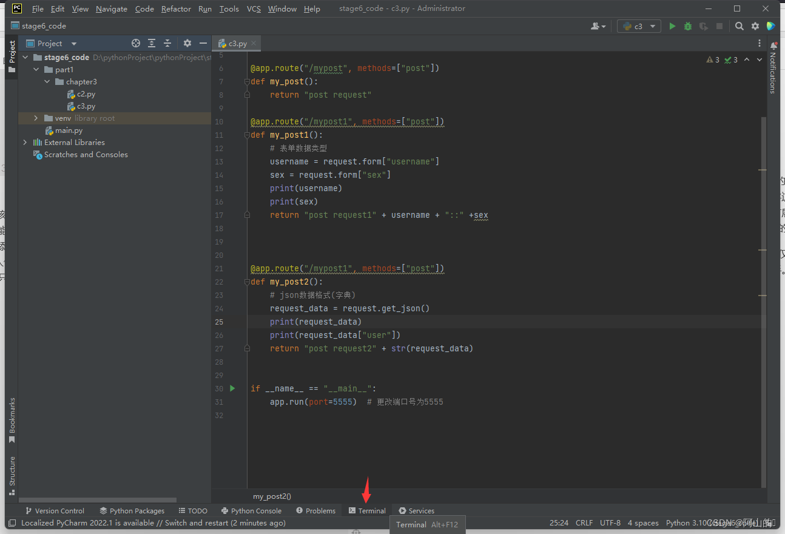Viewport: 785px width, 534px height.
Task: Select opened file locate target icon
Action: pyautogui.click(x=136, y=43)
